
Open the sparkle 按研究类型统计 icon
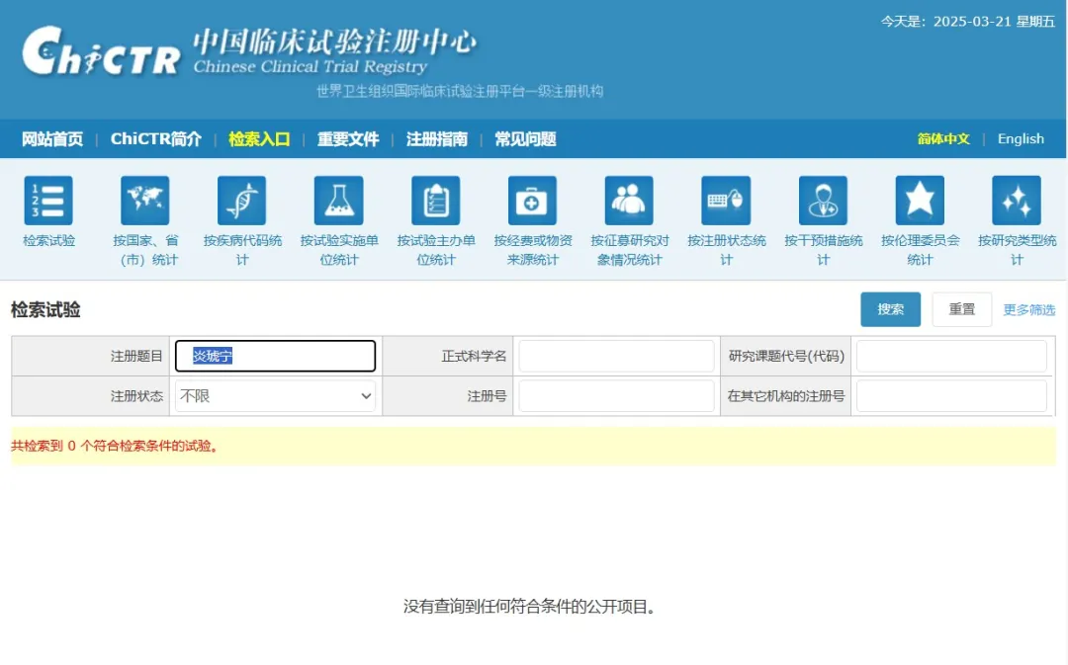tap(1017, 201)
